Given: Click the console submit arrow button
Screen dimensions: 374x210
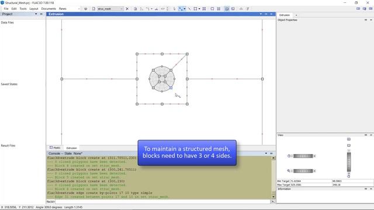Looking at the screenshot, I should [x=273, y=202].
